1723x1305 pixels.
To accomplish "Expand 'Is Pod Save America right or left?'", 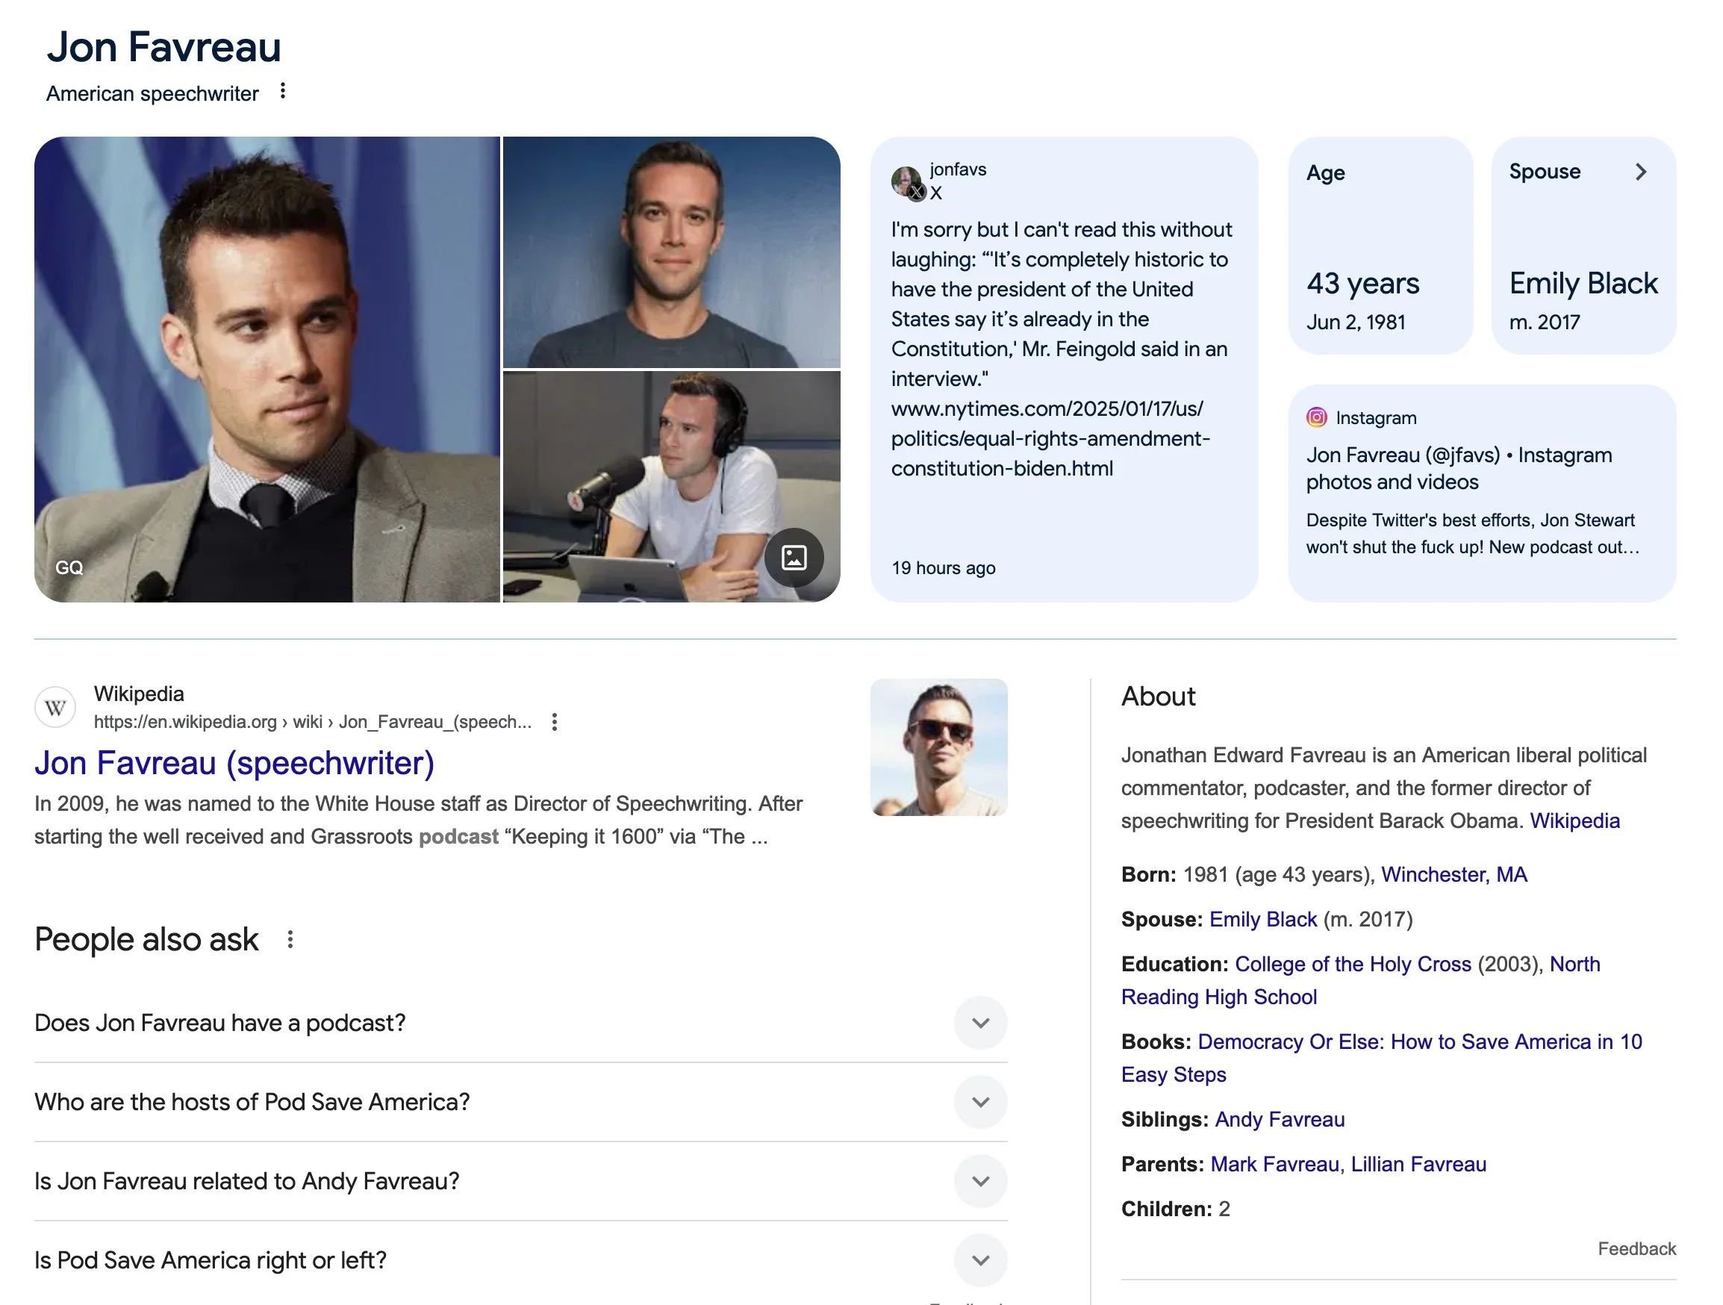I will click(980, 1259).
